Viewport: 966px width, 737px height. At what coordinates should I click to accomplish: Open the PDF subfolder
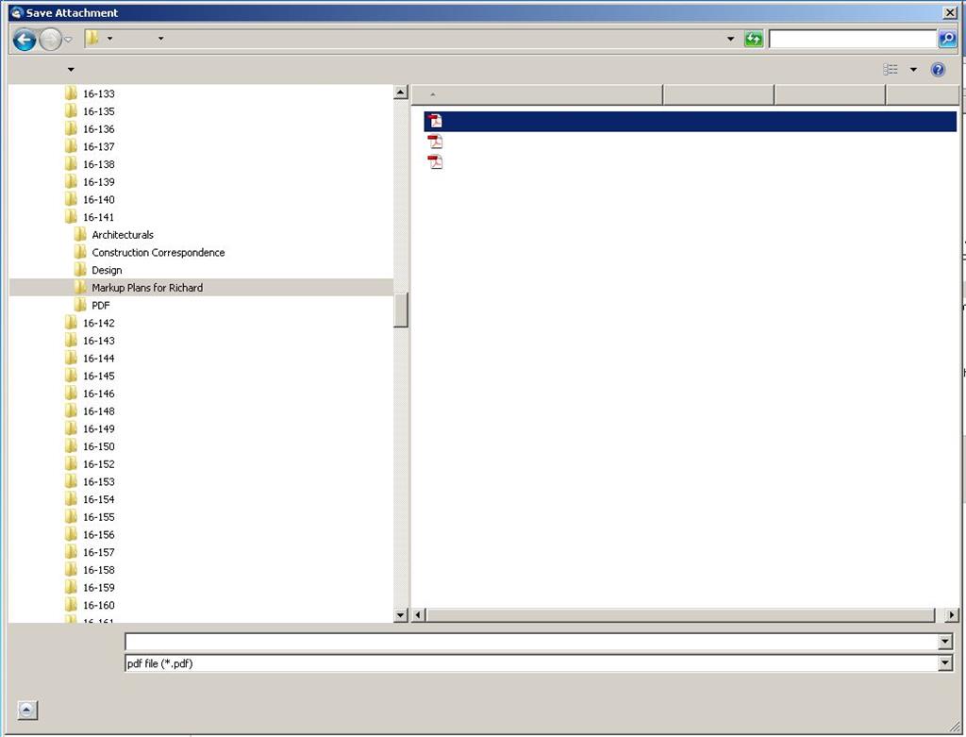click(100, 306)
